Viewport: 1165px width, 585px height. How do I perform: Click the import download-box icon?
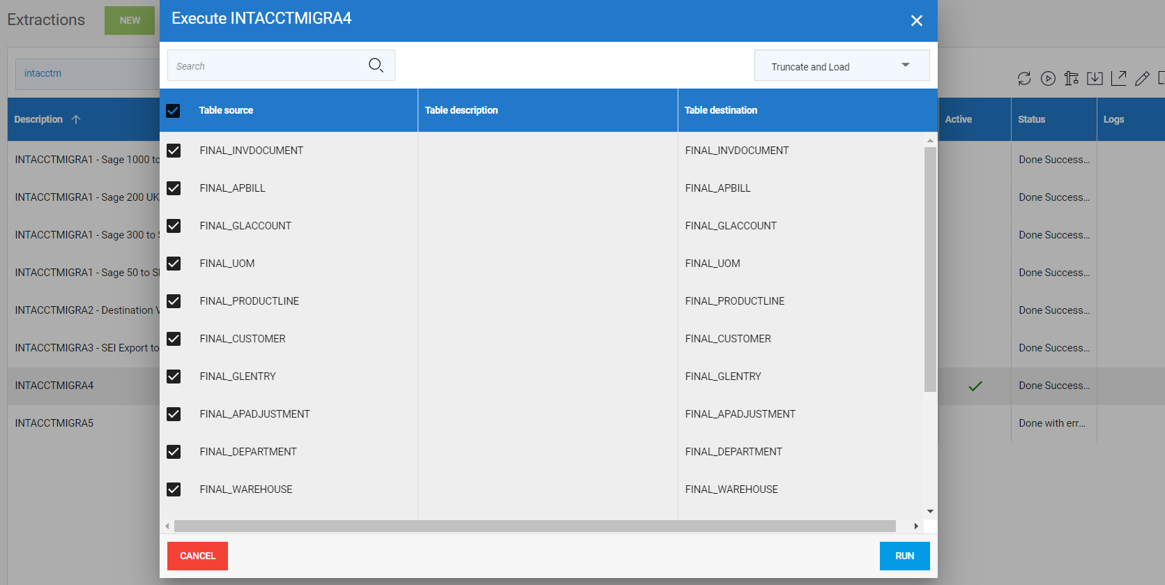pos(1095,79)
